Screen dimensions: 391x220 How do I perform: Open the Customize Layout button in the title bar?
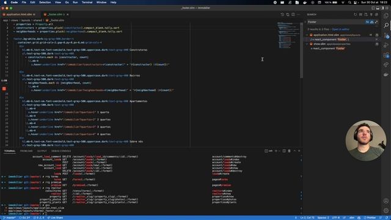click(x=387, y=8)
